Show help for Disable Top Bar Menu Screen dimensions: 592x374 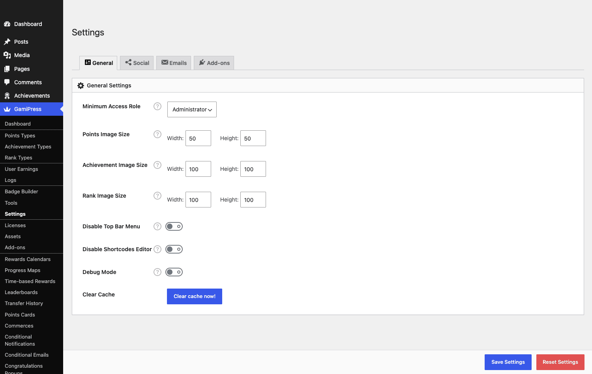[157, 226]
